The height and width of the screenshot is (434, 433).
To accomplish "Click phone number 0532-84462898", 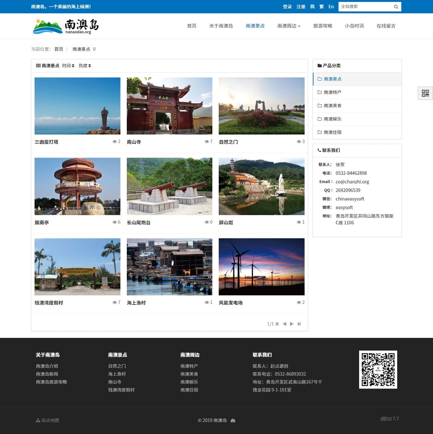I will [x=351, y=173].
